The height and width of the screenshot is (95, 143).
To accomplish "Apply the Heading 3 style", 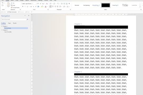I will 115,5.
